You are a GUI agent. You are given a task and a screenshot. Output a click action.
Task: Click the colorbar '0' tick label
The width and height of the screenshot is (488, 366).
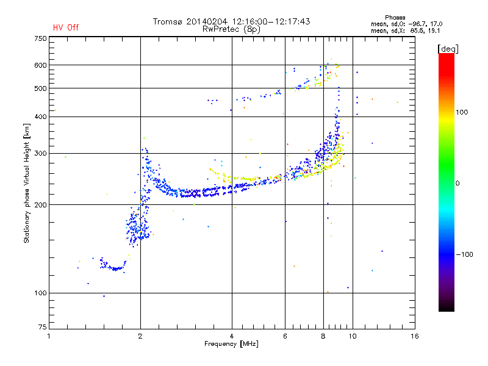click(457, 184)
